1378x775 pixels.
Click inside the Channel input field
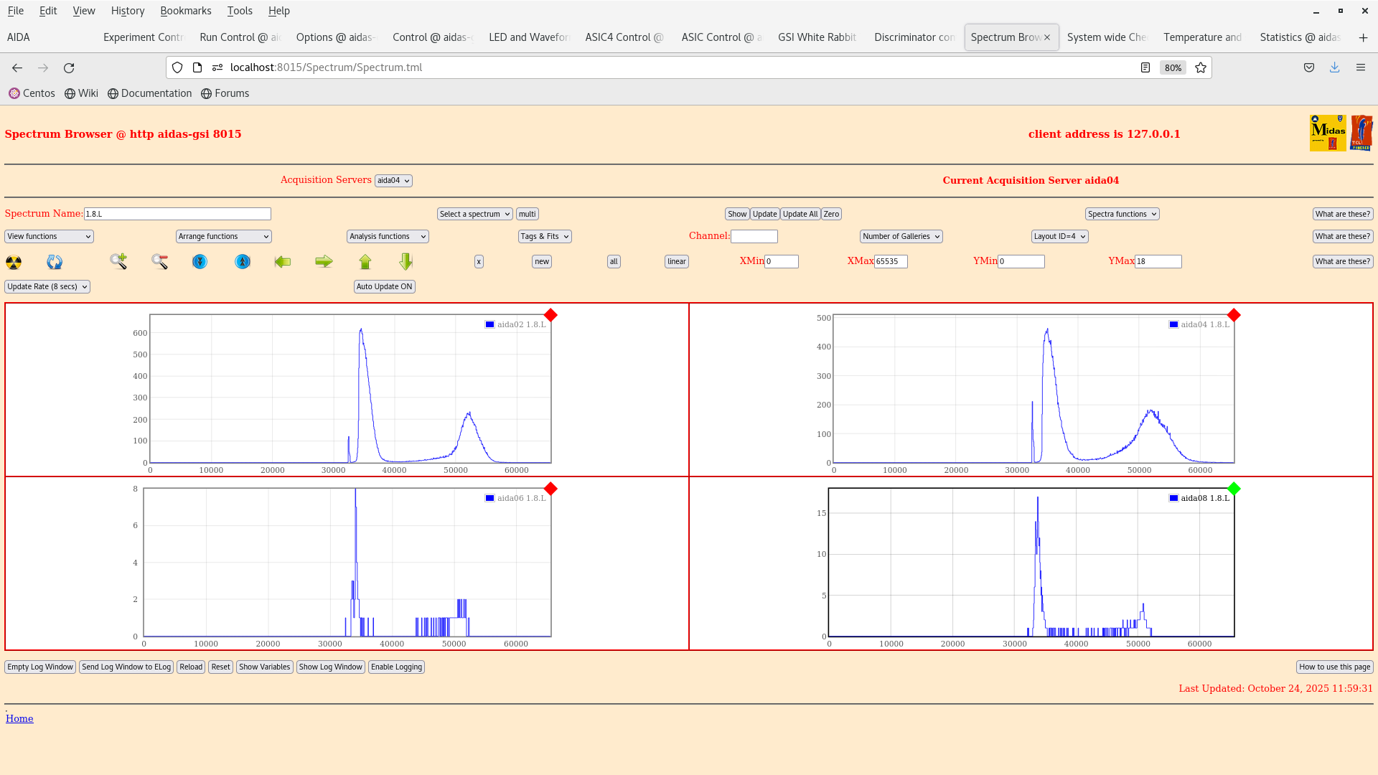tap(754, 236)
